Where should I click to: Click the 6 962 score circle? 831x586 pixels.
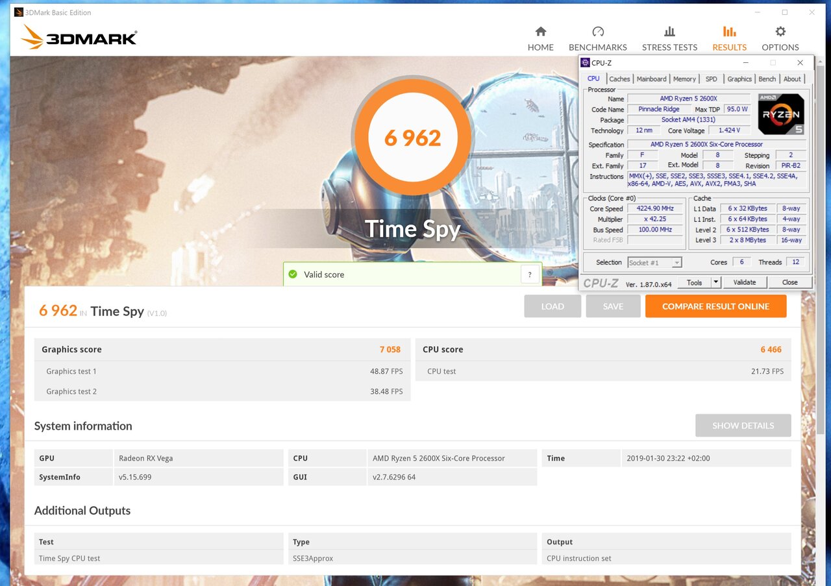[412, 138]
